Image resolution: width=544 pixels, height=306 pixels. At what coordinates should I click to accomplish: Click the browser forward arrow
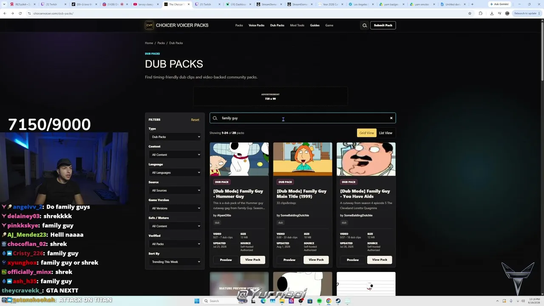coord(12,13)
